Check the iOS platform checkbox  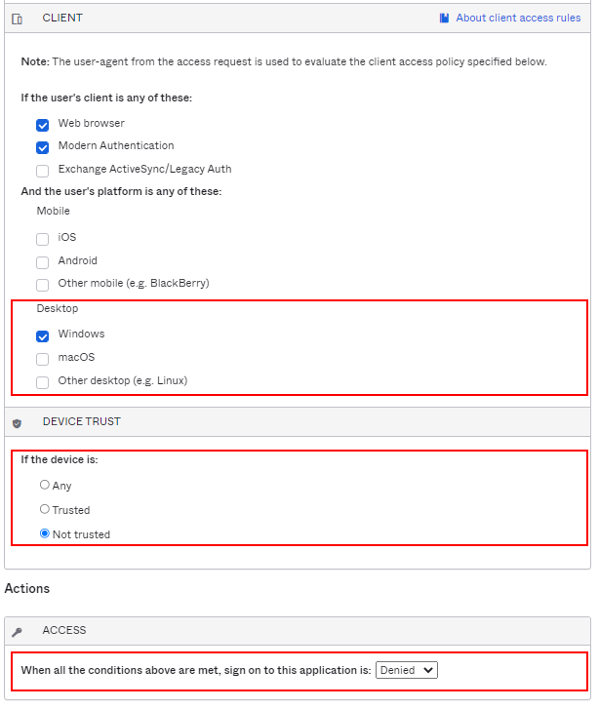point(43,239)
